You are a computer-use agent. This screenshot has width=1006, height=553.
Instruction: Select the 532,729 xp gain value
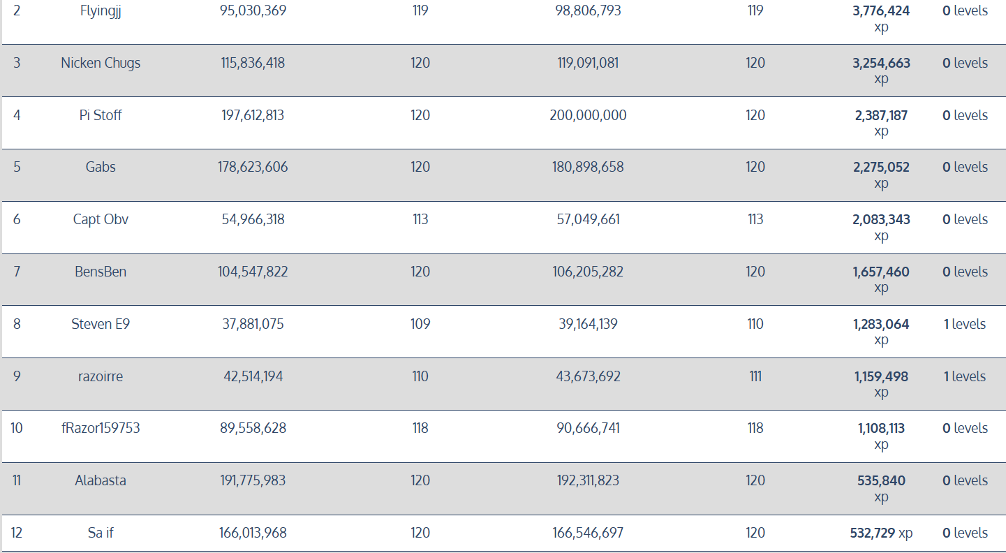tap(881, 533)
